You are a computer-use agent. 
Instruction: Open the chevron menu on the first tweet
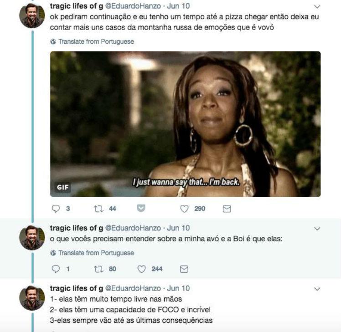point(317,6)
